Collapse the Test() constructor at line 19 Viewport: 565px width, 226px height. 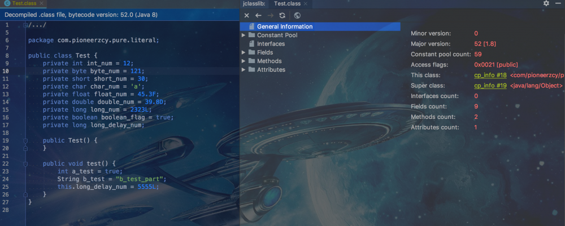(x=25, y=140)
